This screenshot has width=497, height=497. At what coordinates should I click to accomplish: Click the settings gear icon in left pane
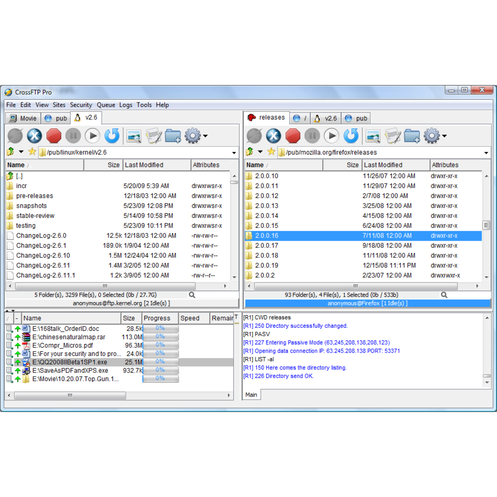[x=193, y=136]
